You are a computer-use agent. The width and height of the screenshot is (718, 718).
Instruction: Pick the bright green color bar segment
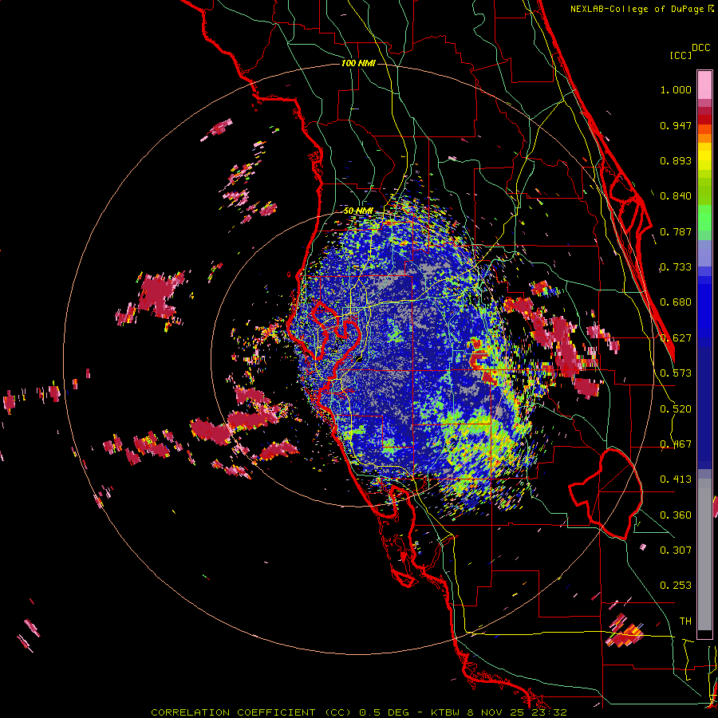704,218
